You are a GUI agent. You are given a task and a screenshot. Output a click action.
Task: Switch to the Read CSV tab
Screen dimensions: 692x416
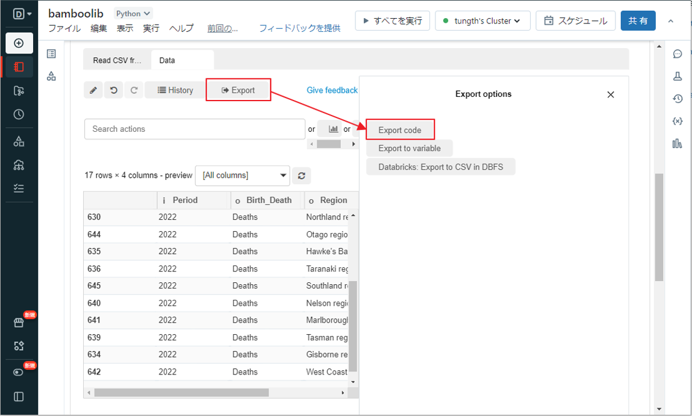117,60
